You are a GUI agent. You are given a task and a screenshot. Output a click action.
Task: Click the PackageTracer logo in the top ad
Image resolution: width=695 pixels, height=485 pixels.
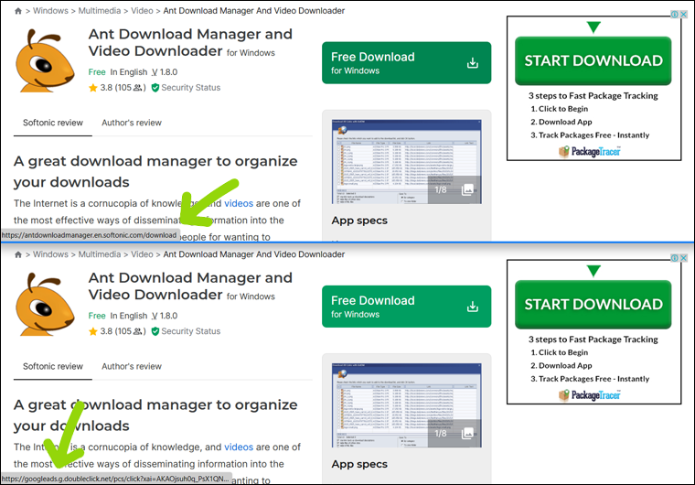tap(590, 152)
